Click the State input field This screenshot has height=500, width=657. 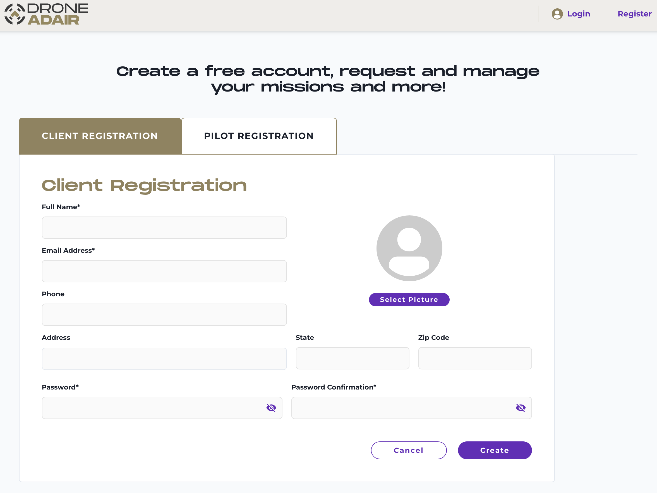(x=353, y=358)
